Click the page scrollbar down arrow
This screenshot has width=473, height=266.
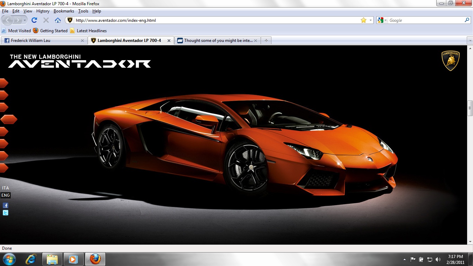470,241
